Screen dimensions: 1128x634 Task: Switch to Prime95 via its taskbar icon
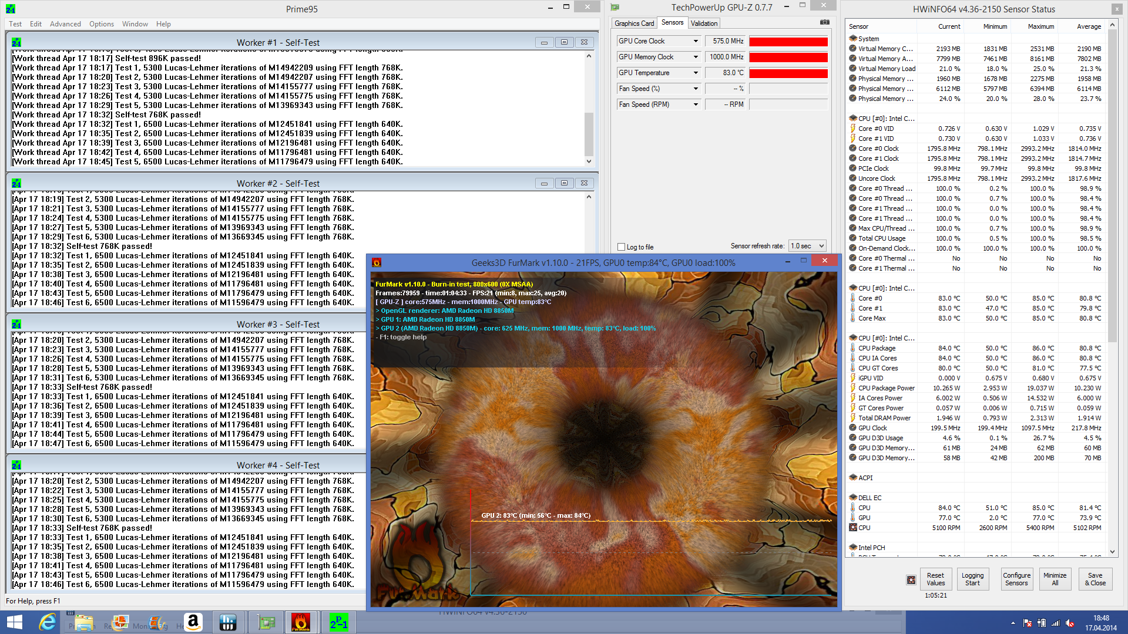(338, 622)
